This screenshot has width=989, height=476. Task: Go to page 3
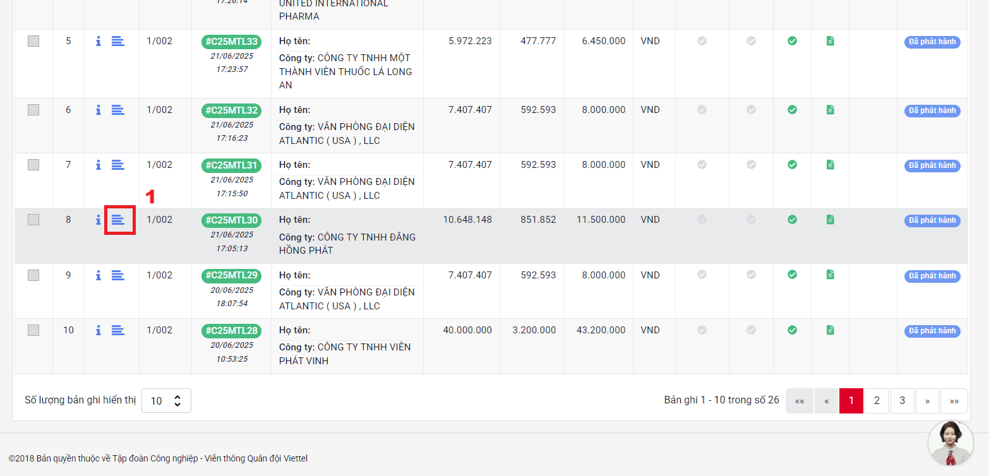[x=902, y=401]
